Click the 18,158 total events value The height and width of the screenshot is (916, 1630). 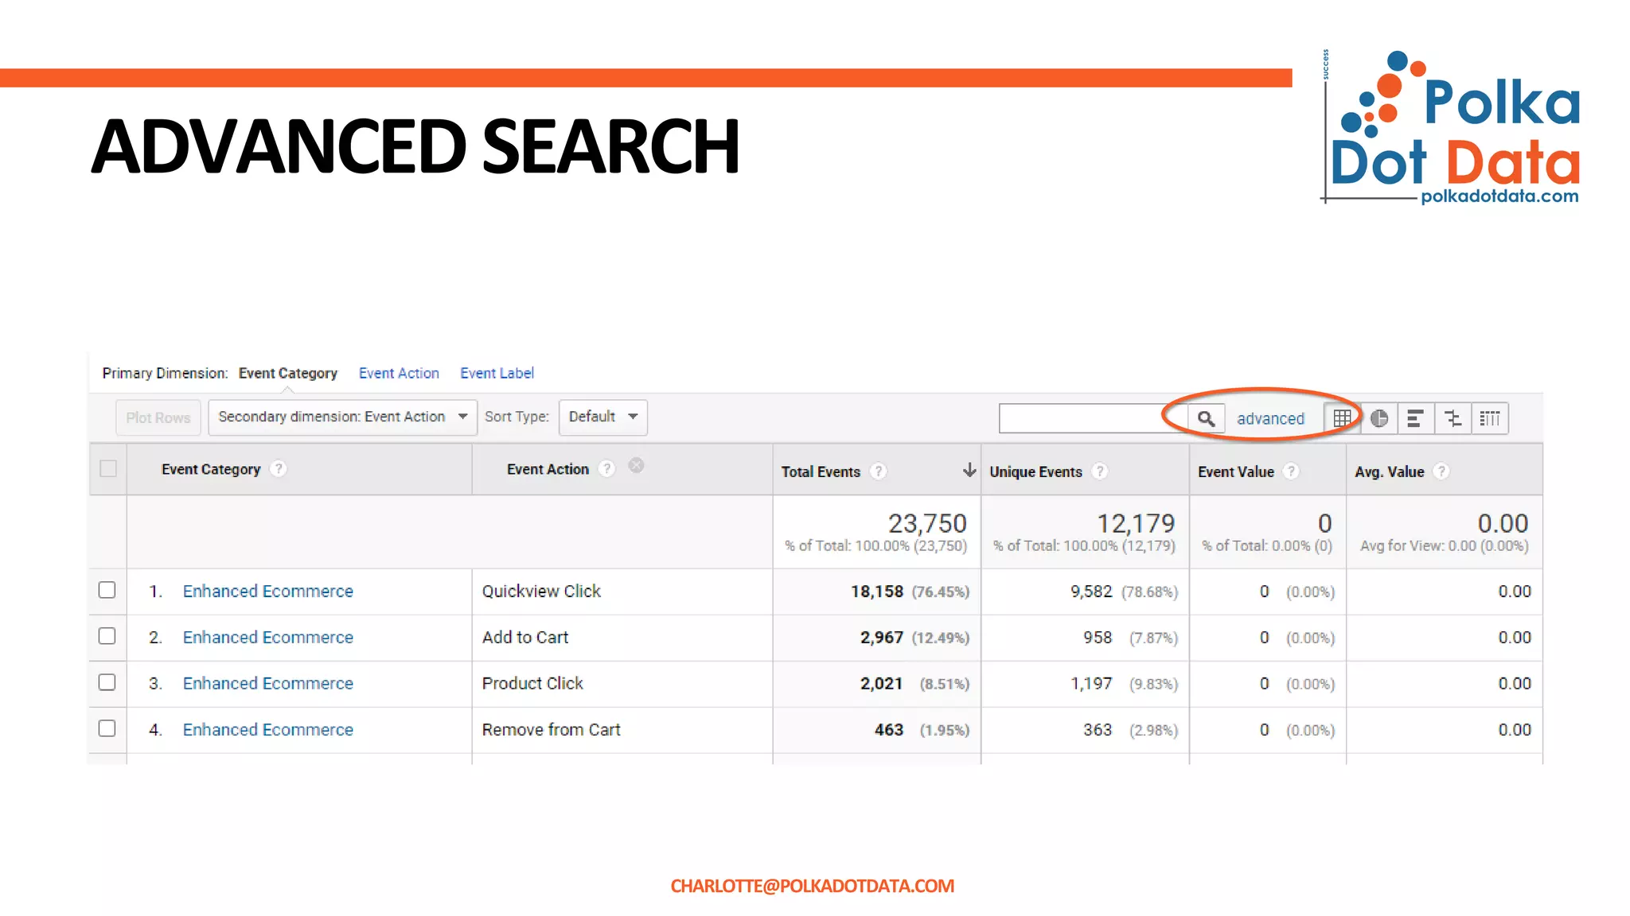877,592
